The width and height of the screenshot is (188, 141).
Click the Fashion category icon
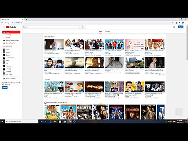click(x=4, y=66)
